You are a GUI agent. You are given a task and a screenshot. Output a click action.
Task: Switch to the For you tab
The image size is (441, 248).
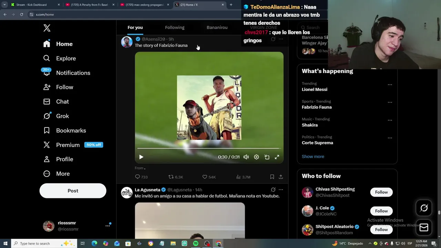(x=135, y=28)
